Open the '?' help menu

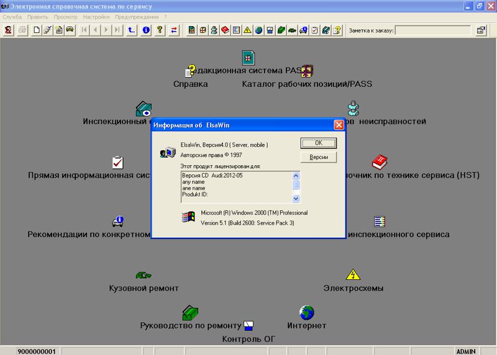click(x=165, y=17)
